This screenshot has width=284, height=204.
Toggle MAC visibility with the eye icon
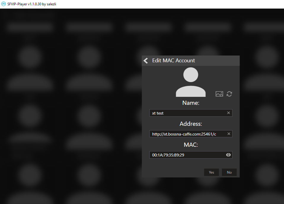228,155
